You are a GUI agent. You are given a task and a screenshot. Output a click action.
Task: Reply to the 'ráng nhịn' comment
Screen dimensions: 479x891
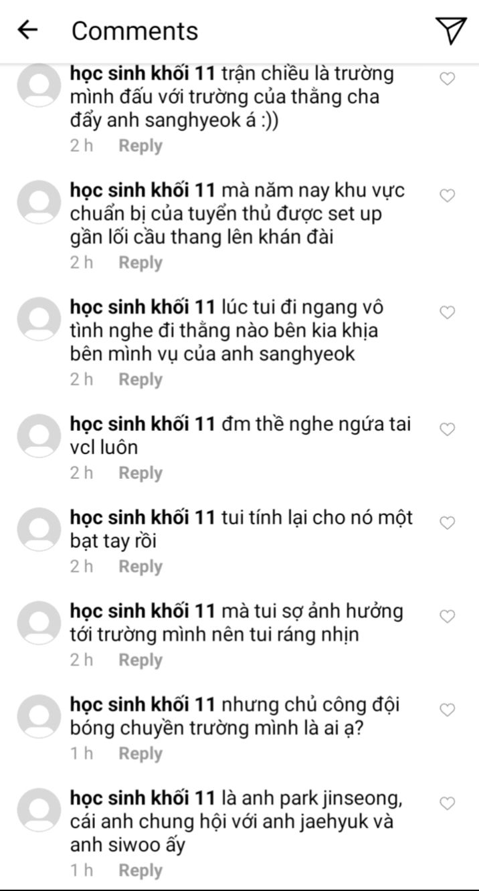(x=140, y=660)
